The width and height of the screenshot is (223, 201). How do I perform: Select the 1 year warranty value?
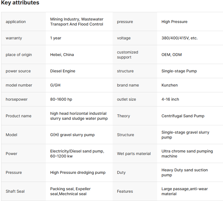tap(56, 38)
